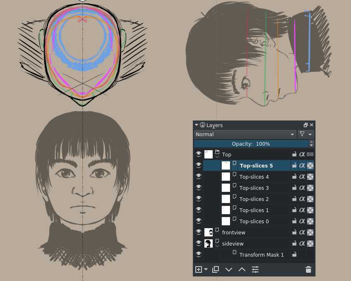Lock the Top-slices 5 layer
The height and width of the screenshot is (281, 351).
pyautogui.click(x=294, y=165)
